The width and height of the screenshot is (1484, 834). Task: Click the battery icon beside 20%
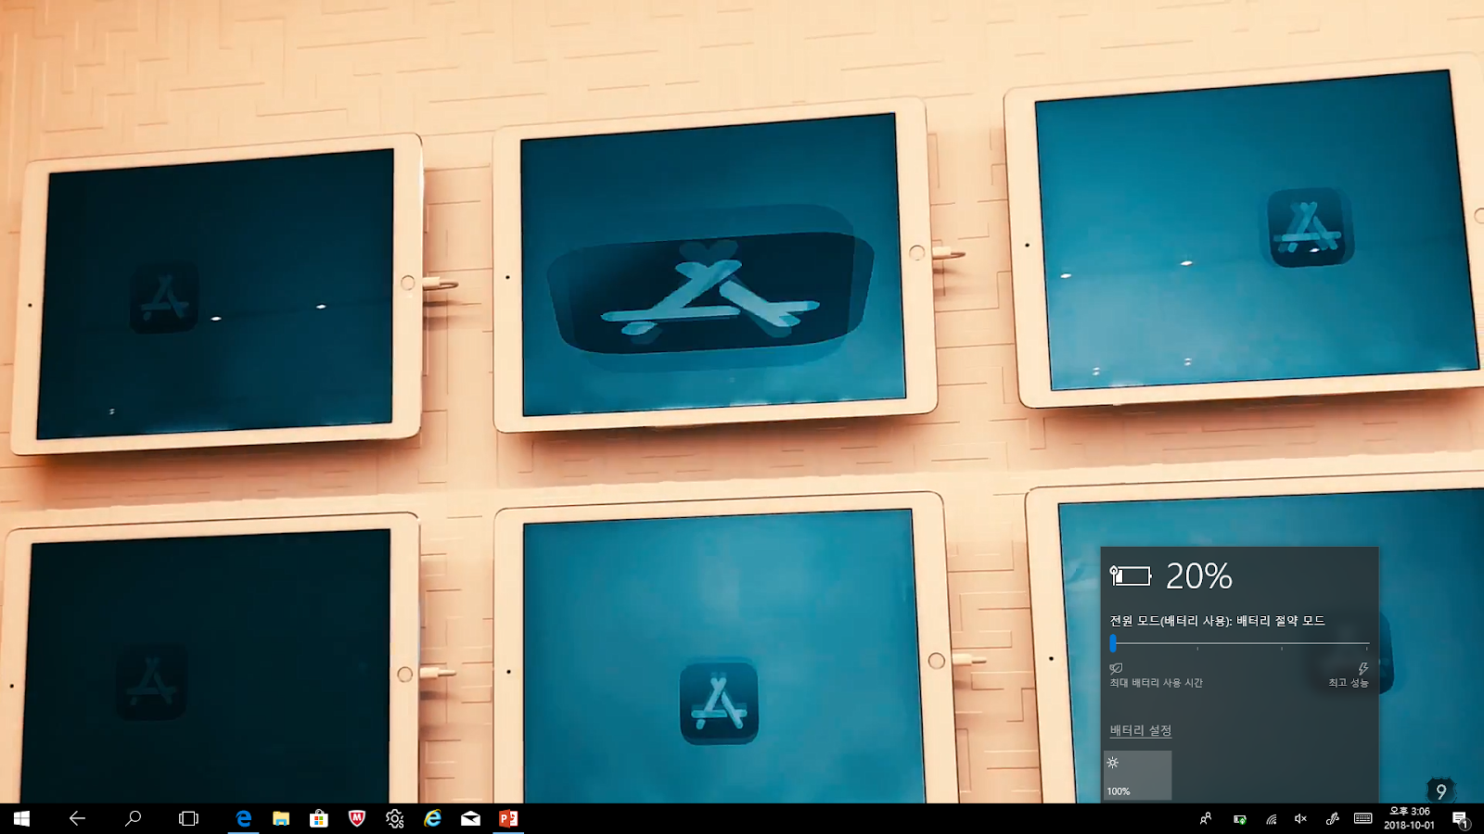[x=1131, y=576]
